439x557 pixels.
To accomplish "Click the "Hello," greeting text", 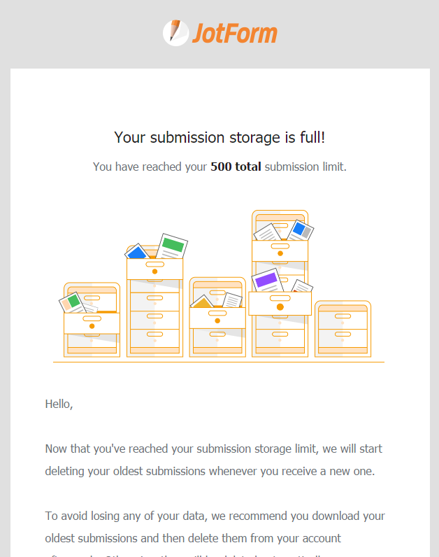I will [59, 404].
